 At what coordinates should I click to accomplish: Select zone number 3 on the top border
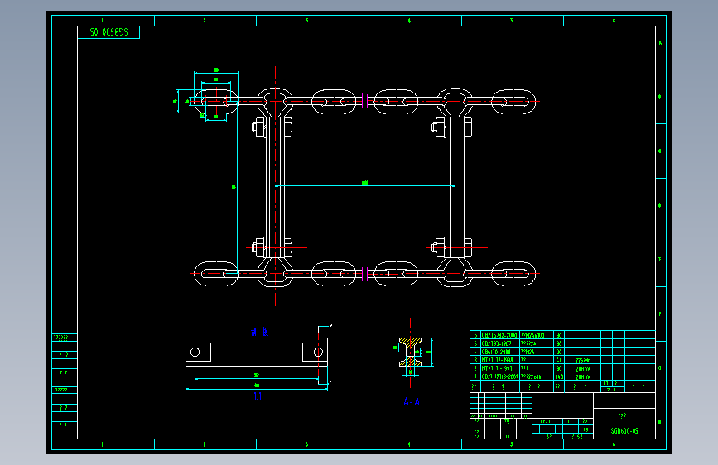pos(306,21)
